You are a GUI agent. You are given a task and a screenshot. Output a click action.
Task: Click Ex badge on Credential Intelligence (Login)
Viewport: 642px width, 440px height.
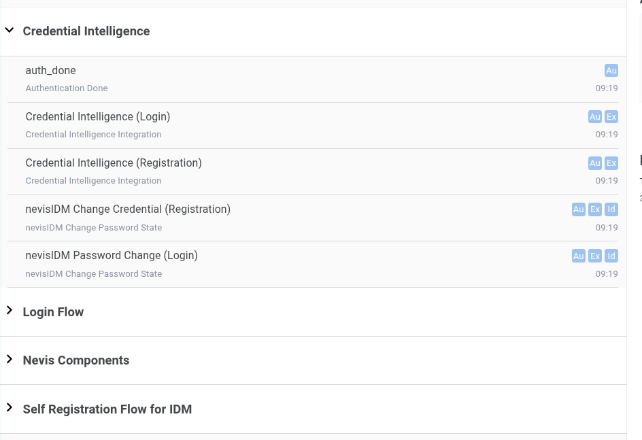coord(611,117)
